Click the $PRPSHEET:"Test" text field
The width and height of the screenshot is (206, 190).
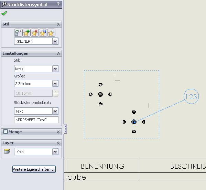click(36, 120)
